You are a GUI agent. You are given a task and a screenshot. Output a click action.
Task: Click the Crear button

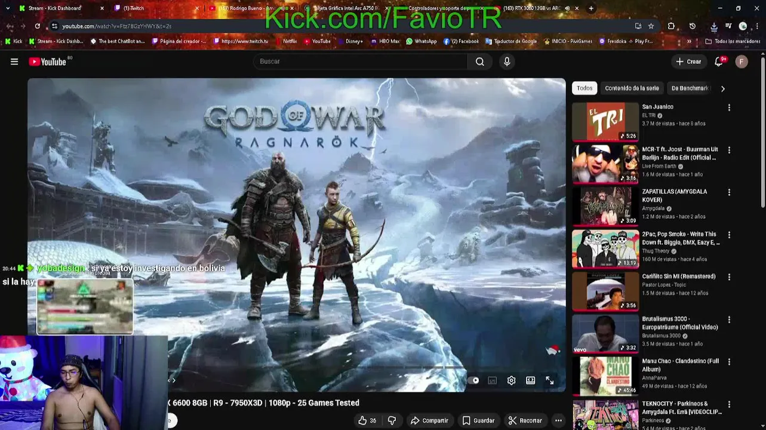click(x=688, y=62)
